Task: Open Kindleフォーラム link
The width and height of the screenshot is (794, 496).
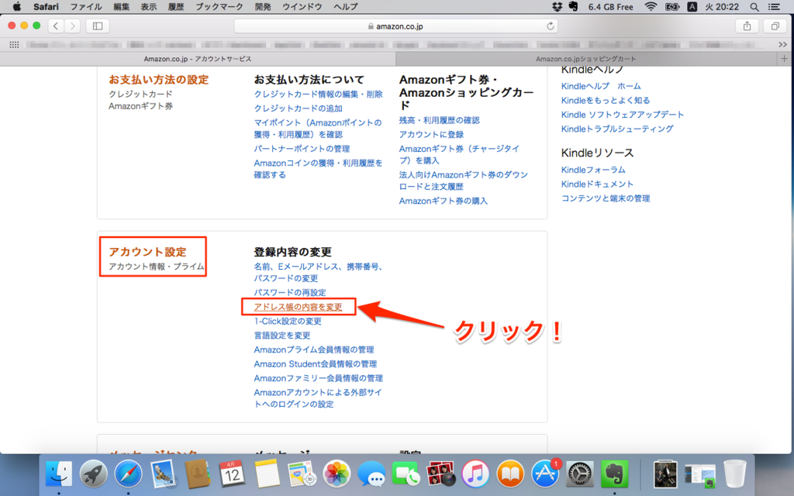Action: [593, 170]
